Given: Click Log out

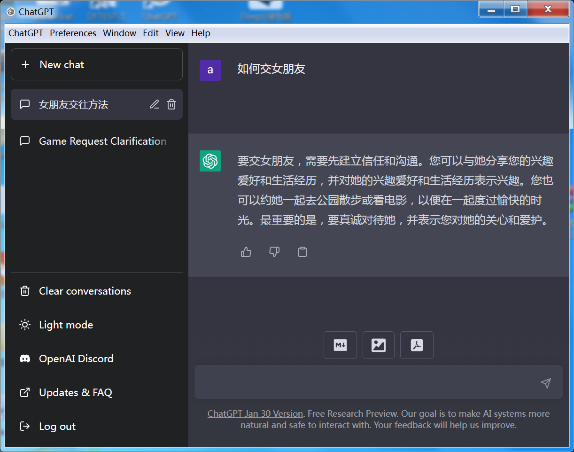Looking at the screenshot, I should point(97,427).
